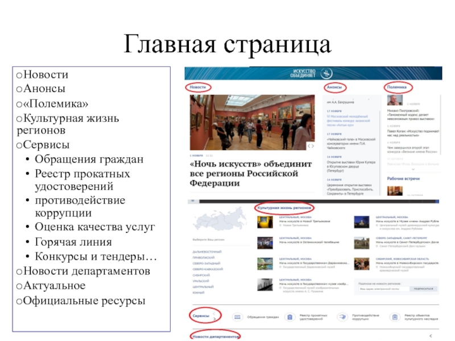The width and height of the screenshot is (455, 341).
Task: Click the ministry emblem logo in header
Action: (x=328, y=73)
